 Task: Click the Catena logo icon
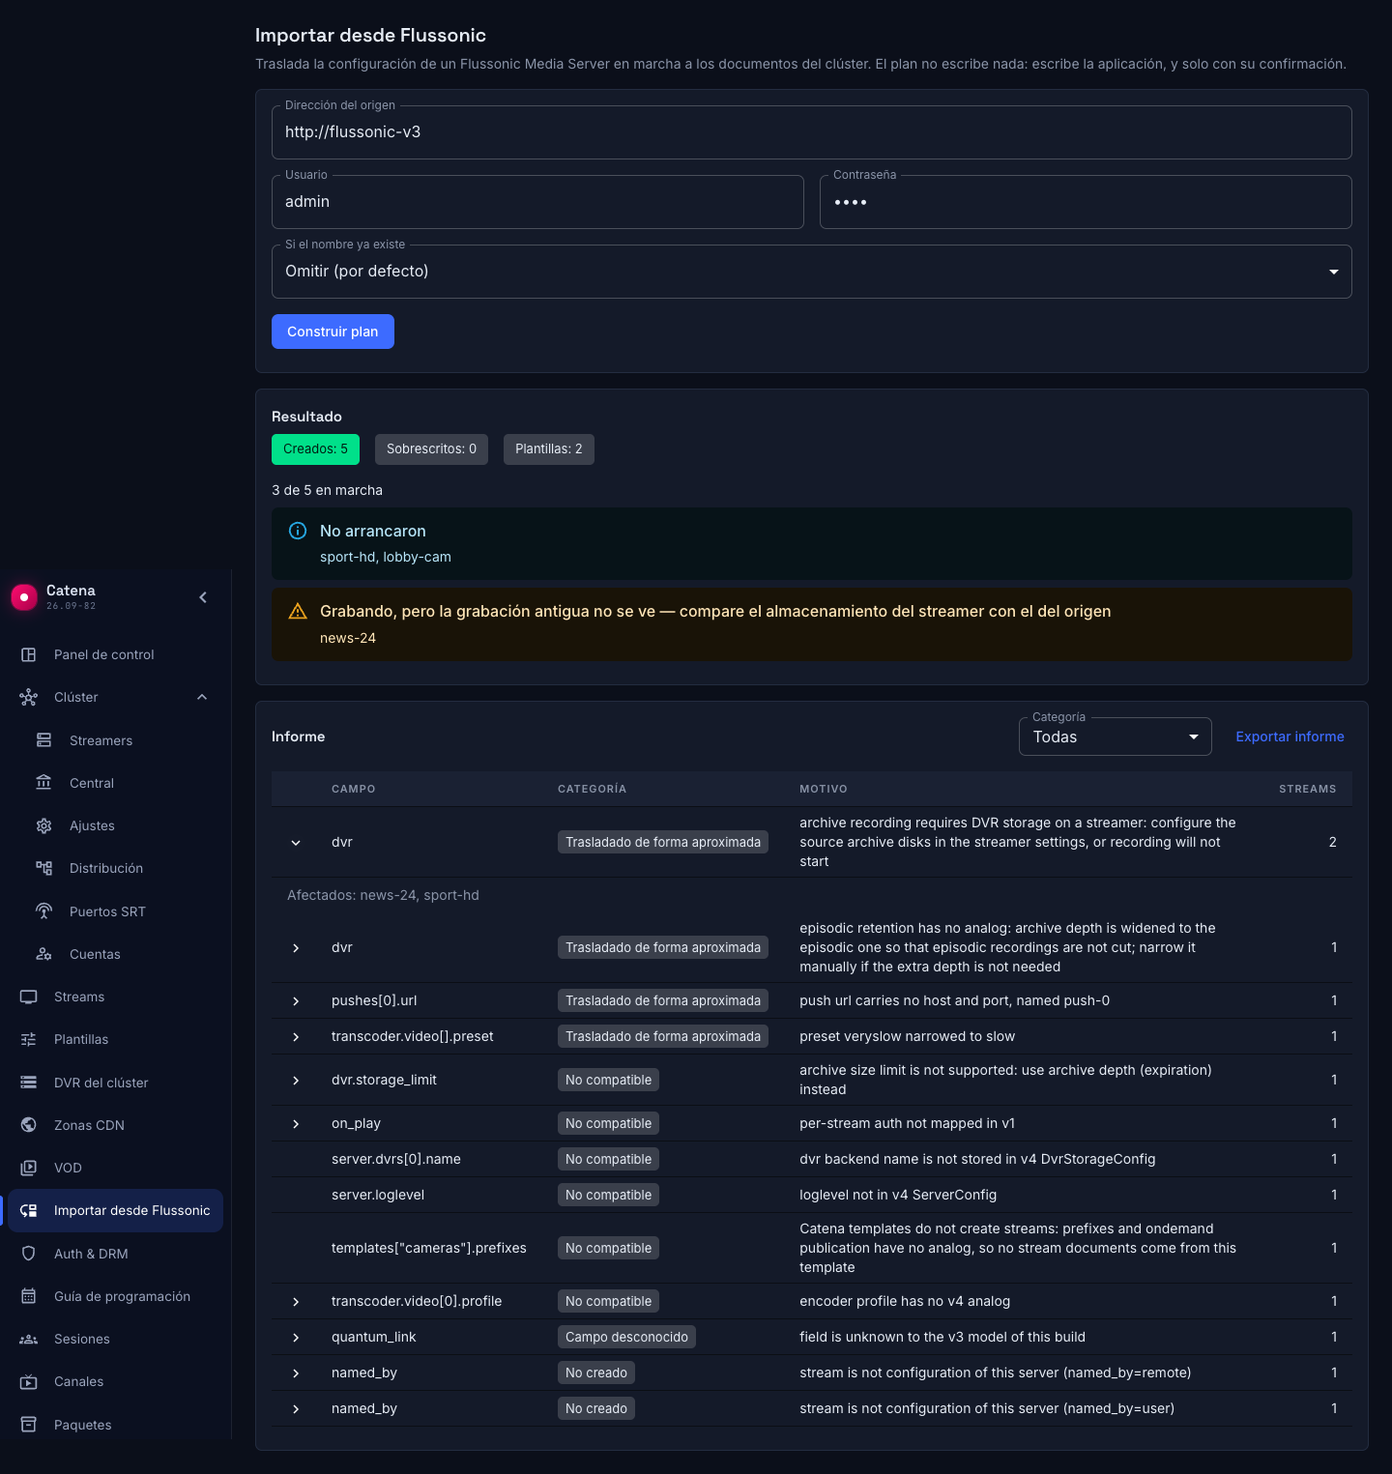tap(24, 597)
